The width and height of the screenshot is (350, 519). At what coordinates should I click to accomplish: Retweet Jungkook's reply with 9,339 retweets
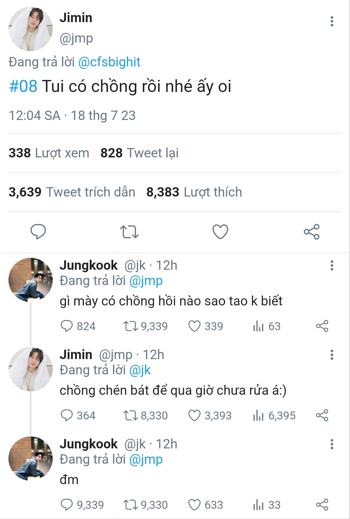(x=130, y=326)
